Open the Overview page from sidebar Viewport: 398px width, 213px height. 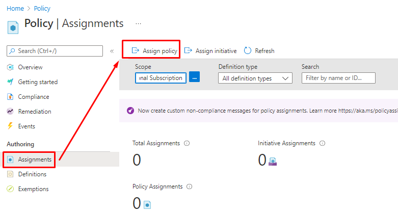pyautogui.click(x=30, y=67)
